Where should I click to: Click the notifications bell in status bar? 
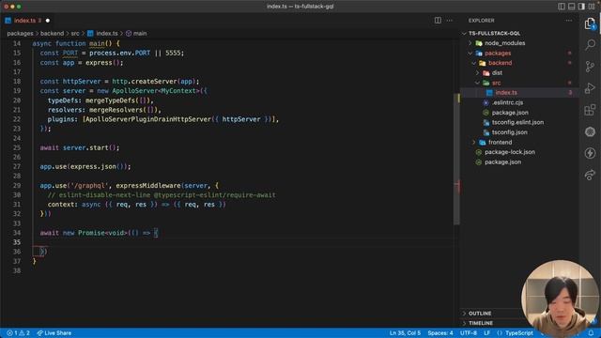pos(591,333)
